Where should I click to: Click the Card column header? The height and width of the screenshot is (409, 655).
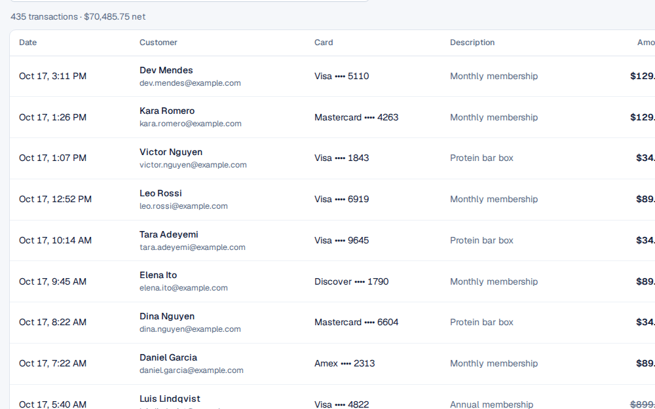coord(324,43)
